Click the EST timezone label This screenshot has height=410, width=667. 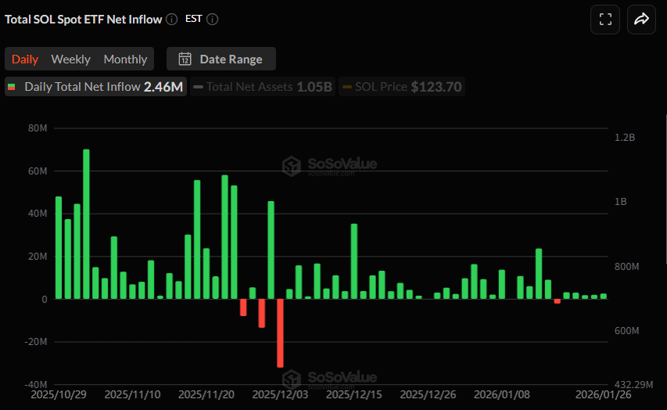click(x=194, y=20)
